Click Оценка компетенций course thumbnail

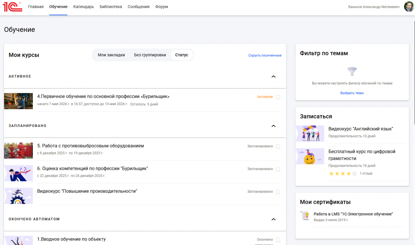coord(19,173)
